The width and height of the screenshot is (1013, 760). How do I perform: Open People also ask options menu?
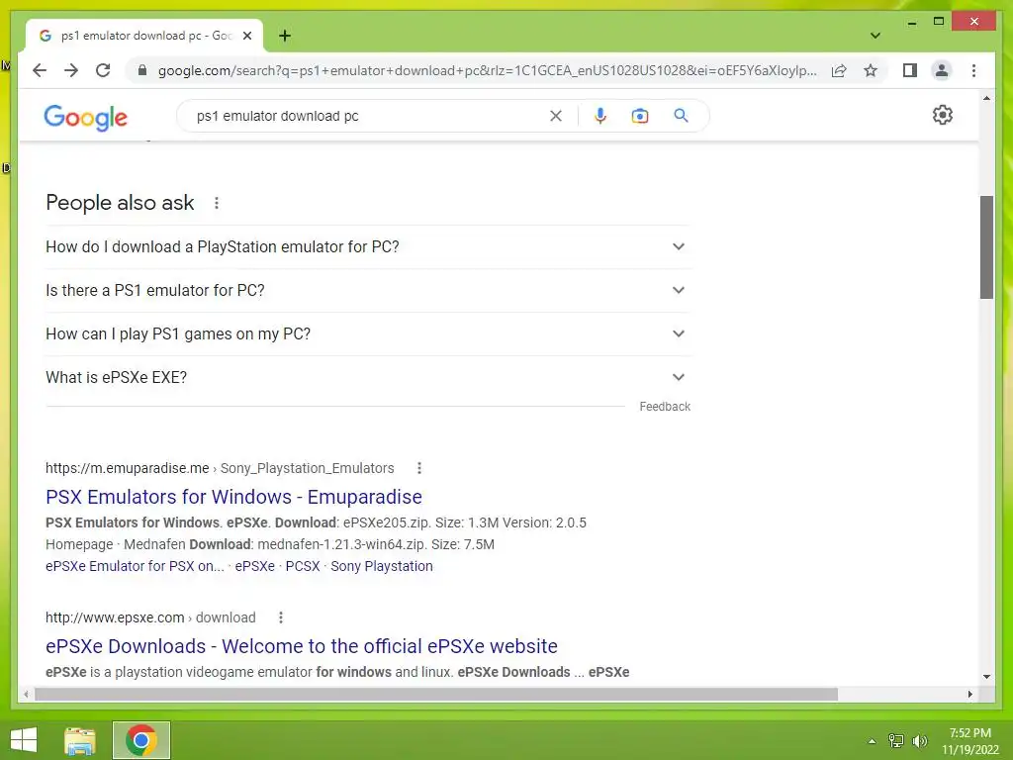[x=217, y=203]
